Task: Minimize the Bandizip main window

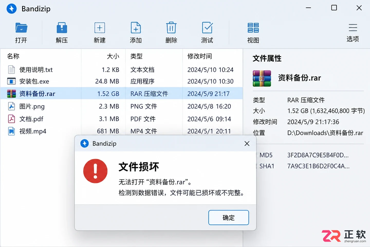Action: click(308, 8)
